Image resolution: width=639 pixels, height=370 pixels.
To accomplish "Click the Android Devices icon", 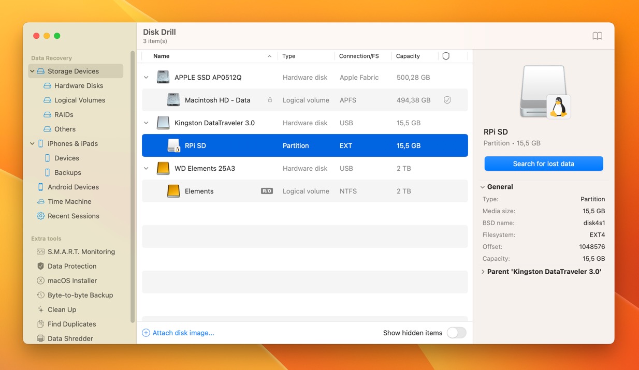I will point(40,187).
